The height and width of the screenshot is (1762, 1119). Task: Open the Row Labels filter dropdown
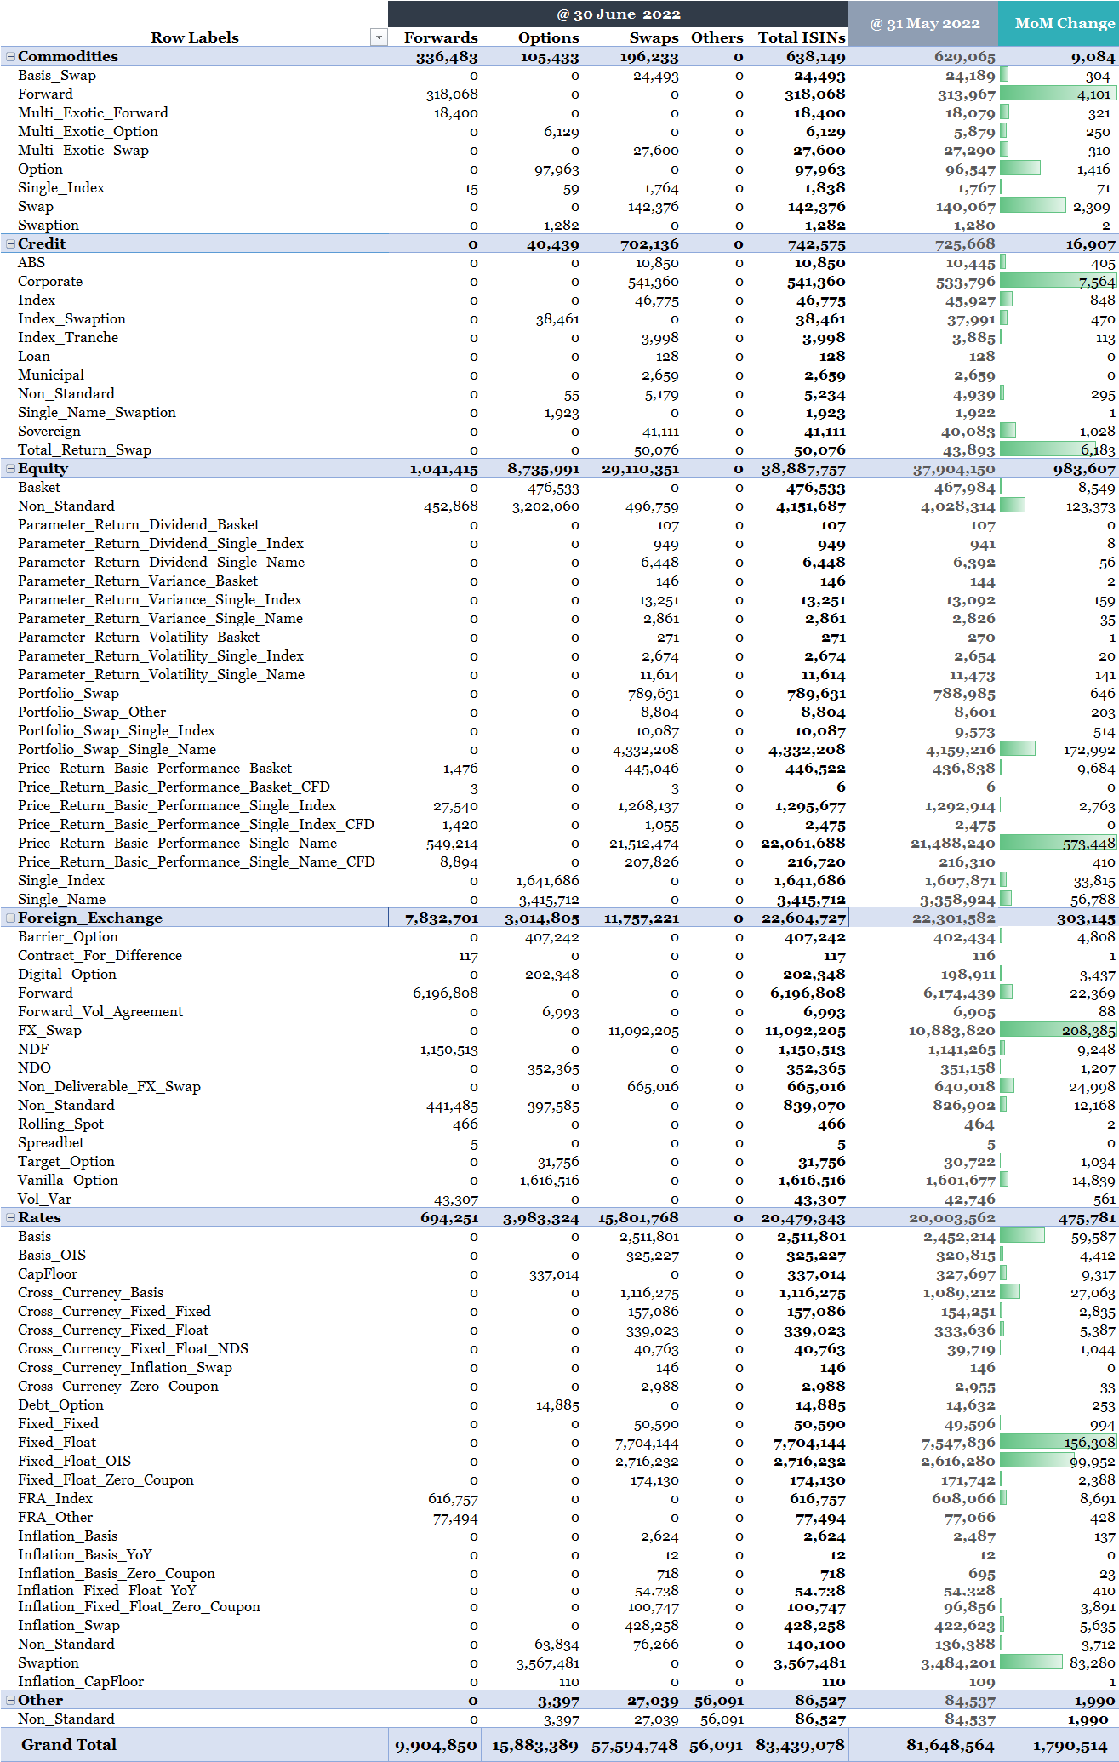379,37
